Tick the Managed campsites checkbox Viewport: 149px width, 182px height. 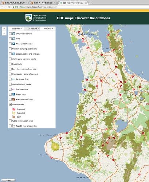pos(10,44)
